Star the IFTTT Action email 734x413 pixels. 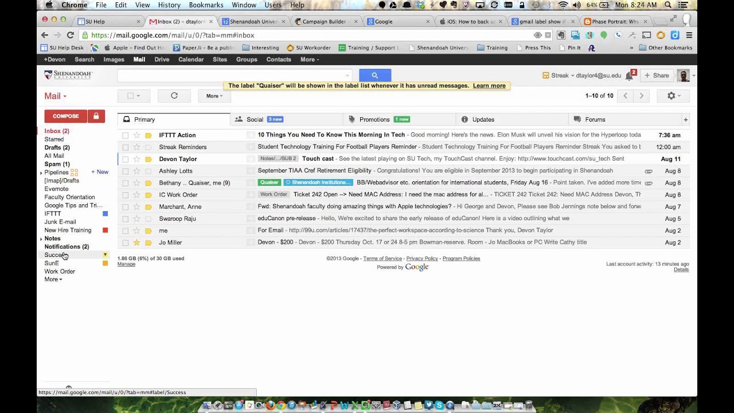136,135
